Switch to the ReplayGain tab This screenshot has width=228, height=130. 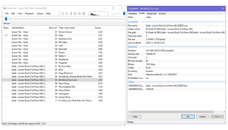(x=152, y=14)
